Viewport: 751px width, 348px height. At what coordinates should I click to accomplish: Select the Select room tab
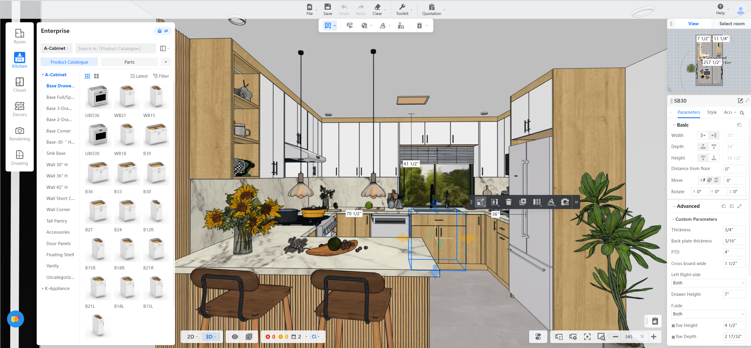[732, 24]
